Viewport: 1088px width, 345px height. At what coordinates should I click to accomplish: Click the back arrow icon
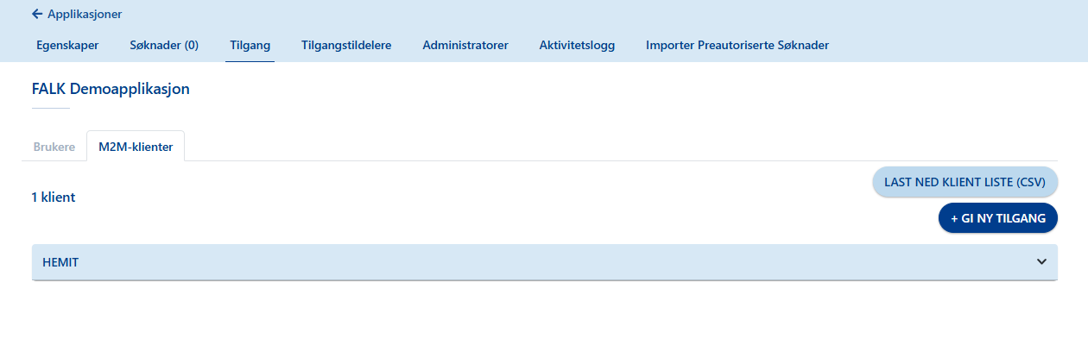(x=37, y=14)
